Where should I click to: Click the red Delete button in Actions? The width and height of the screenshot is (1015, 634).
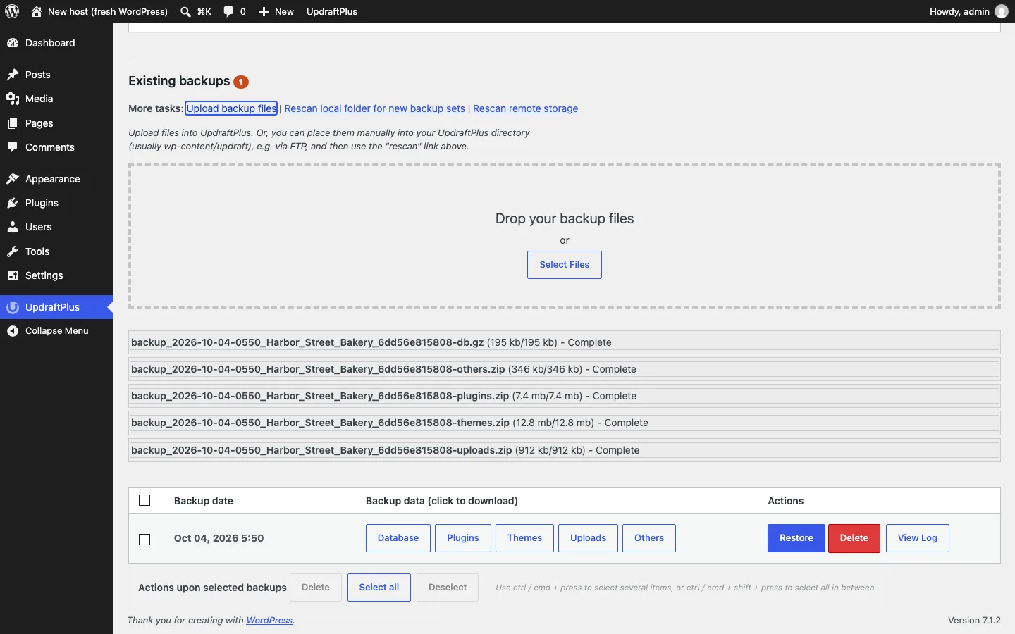pyautogui.click(x=854, y=538)
